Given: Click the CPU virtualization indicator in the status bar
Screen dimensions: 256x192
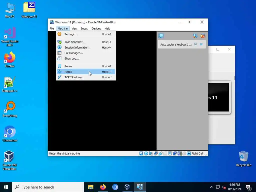Looking at the screenshot, I should pos(179,153).
